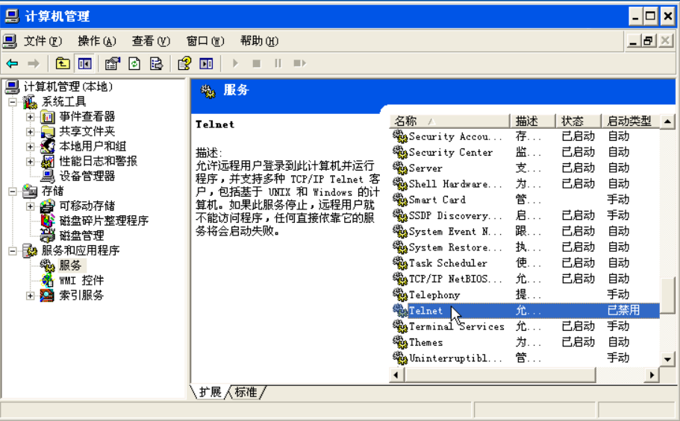Expand the 可移动存储 node

point(30,206)
